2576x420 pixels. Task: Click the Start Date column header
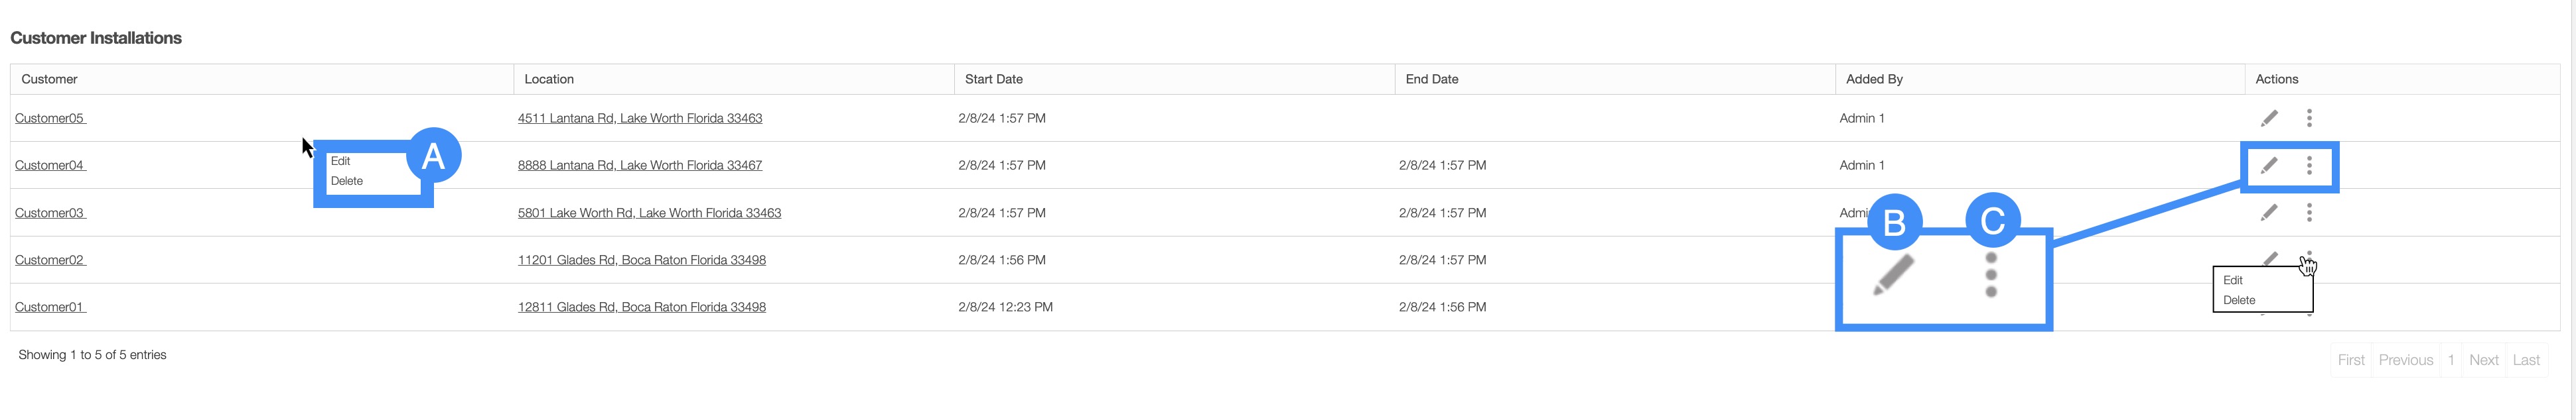(x=993, y=79)
